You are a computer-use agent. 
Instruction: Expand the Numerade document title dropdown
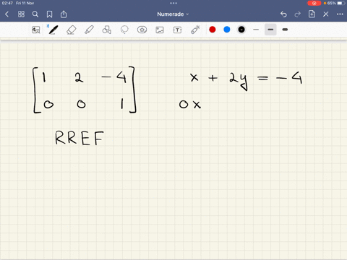173,14
